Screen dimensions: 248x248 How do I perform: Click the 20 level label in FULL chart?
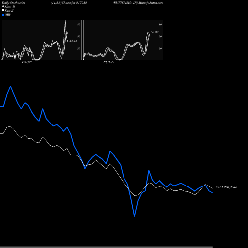[x=160, y=48]
